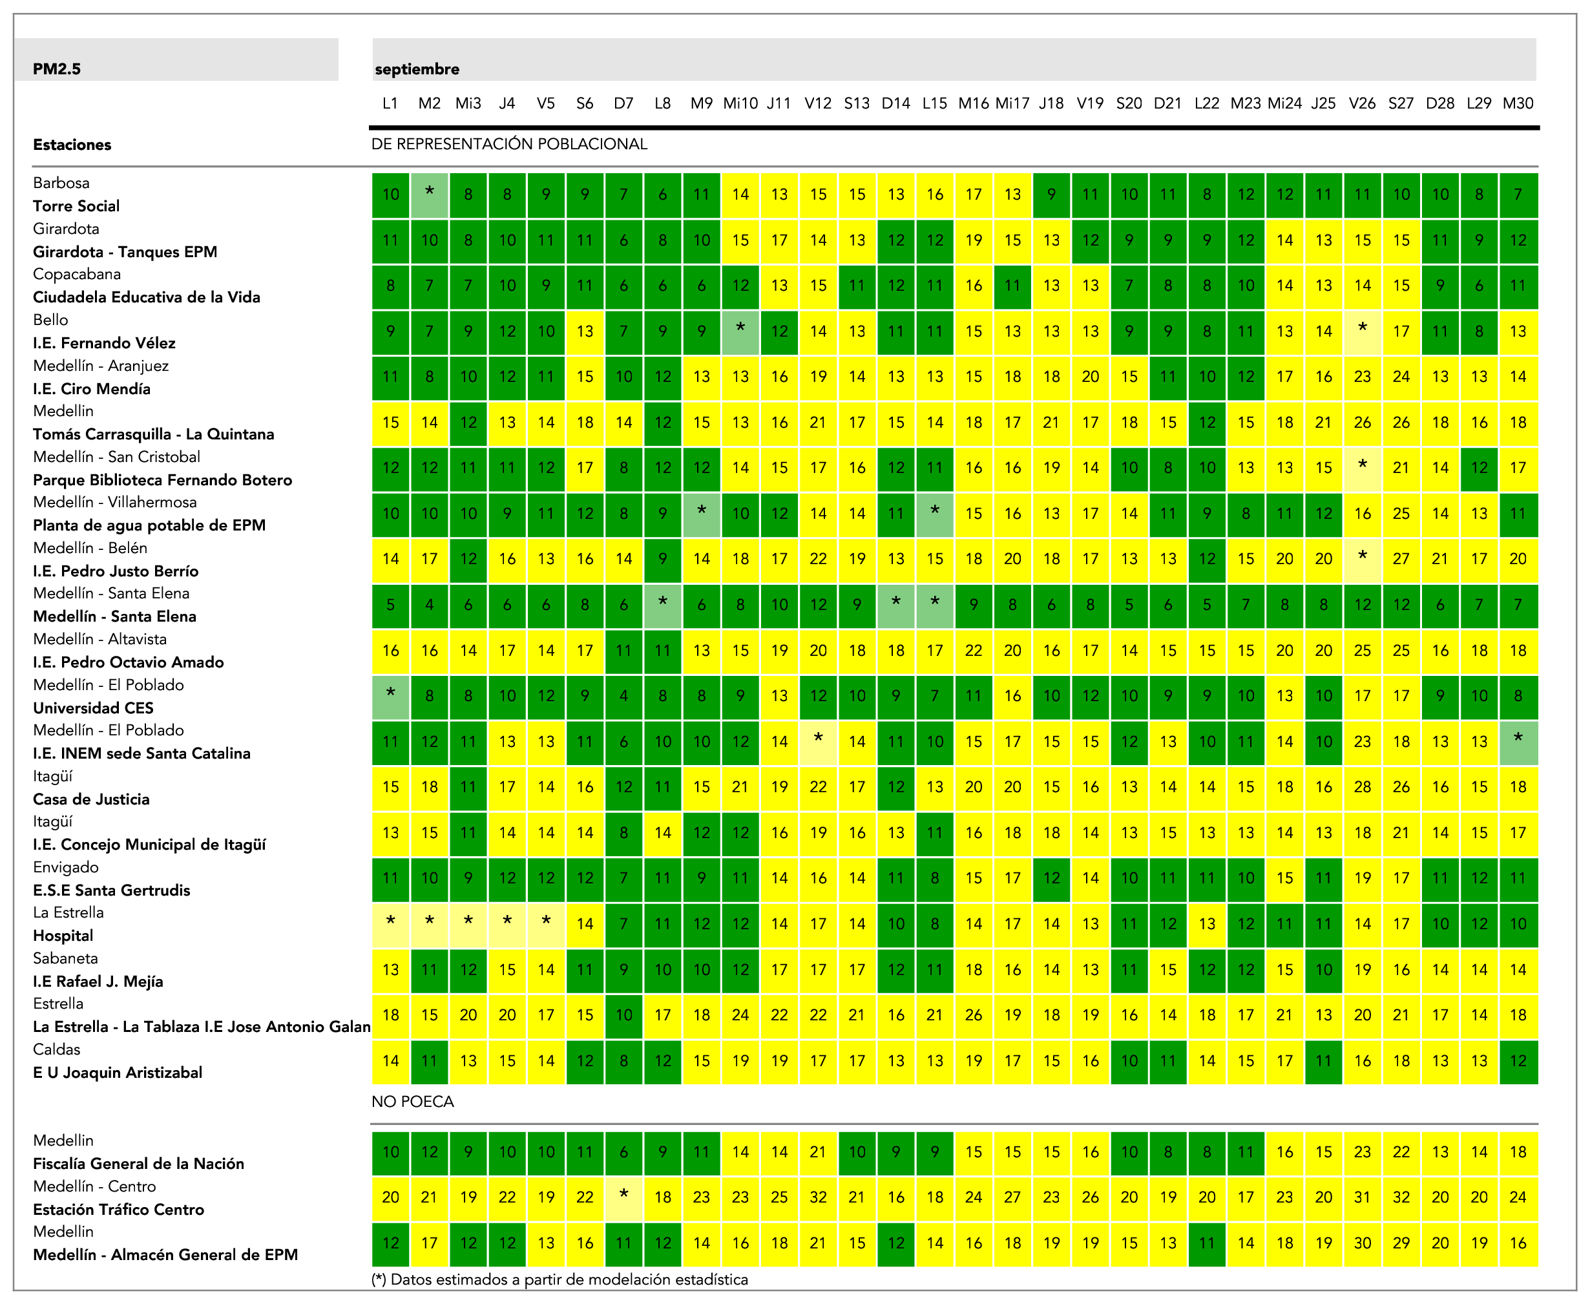Viewport: 1590px width, 1304px height.
Task: Select the Torre Social station name
Action: 76,206
